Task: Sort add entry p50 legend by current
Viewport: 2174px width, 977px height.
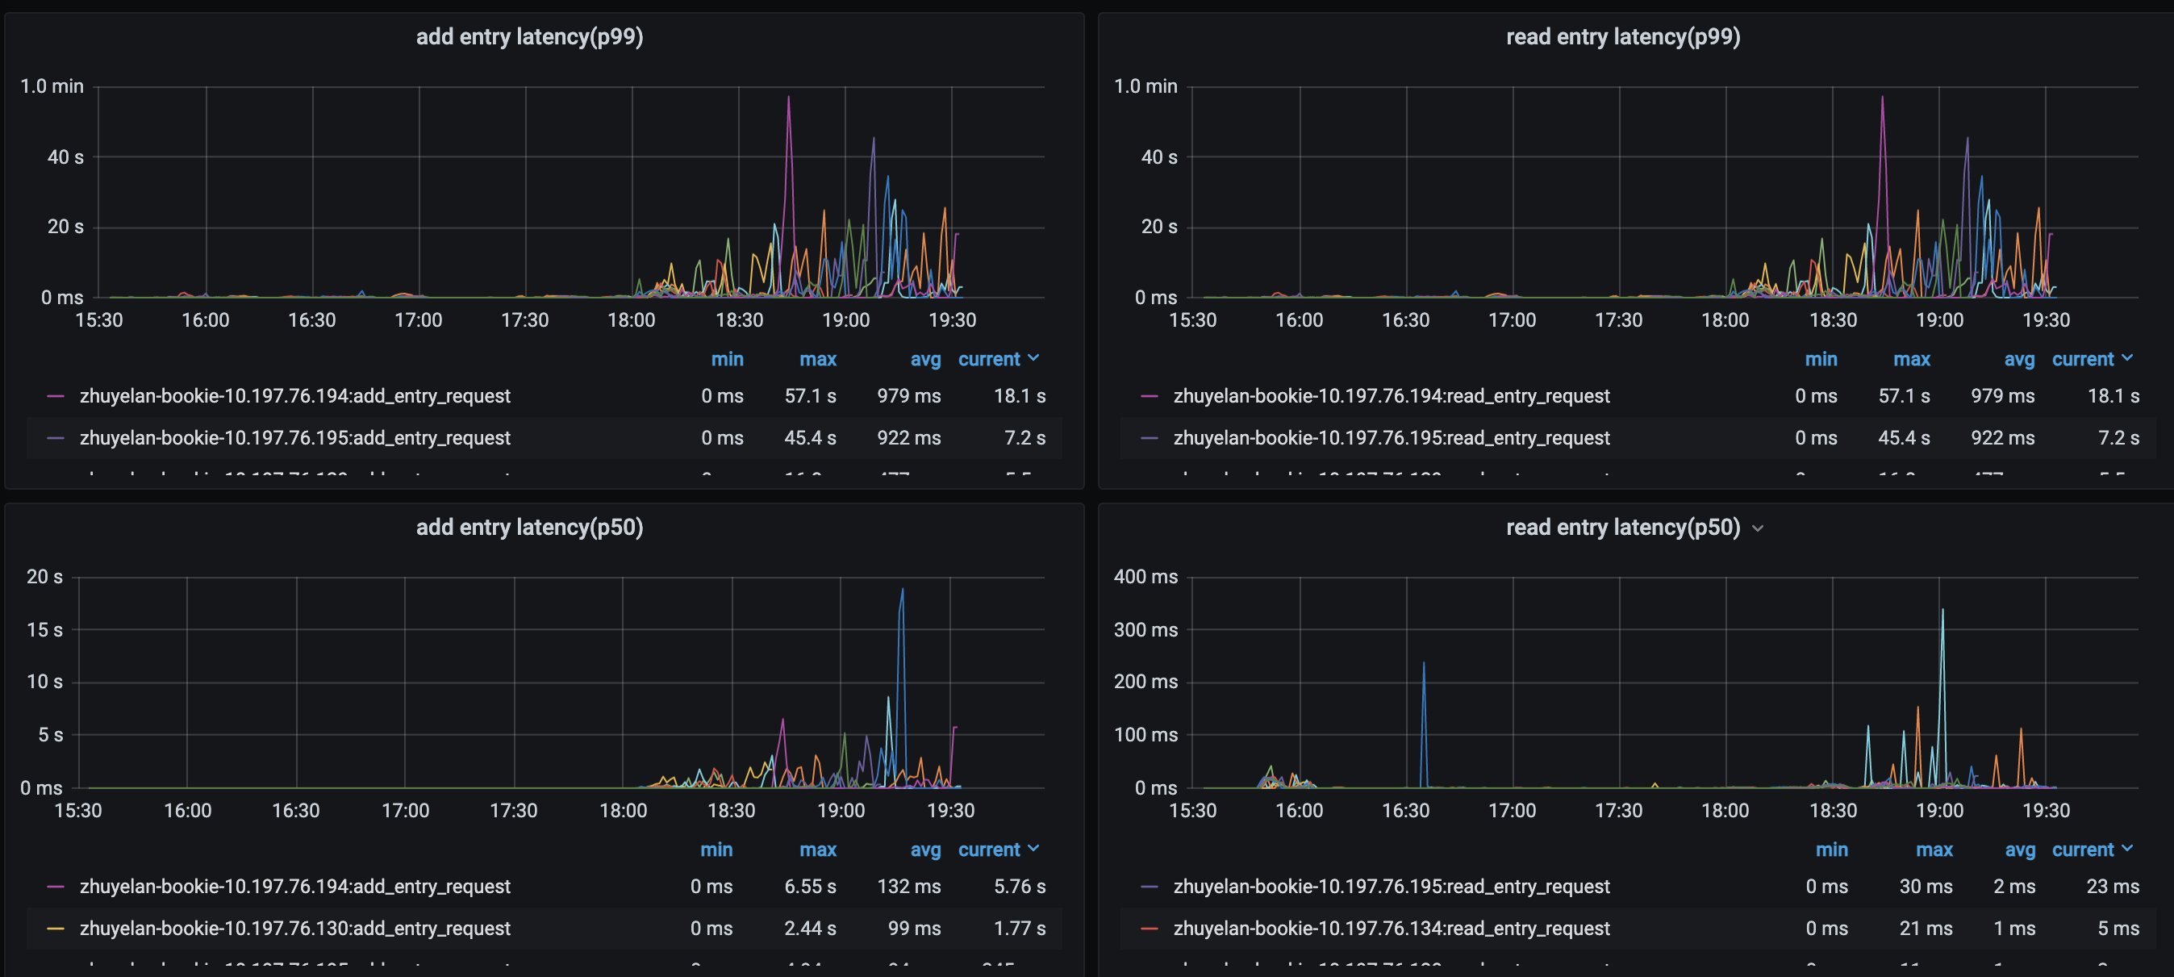Action: tap(989, 850)
